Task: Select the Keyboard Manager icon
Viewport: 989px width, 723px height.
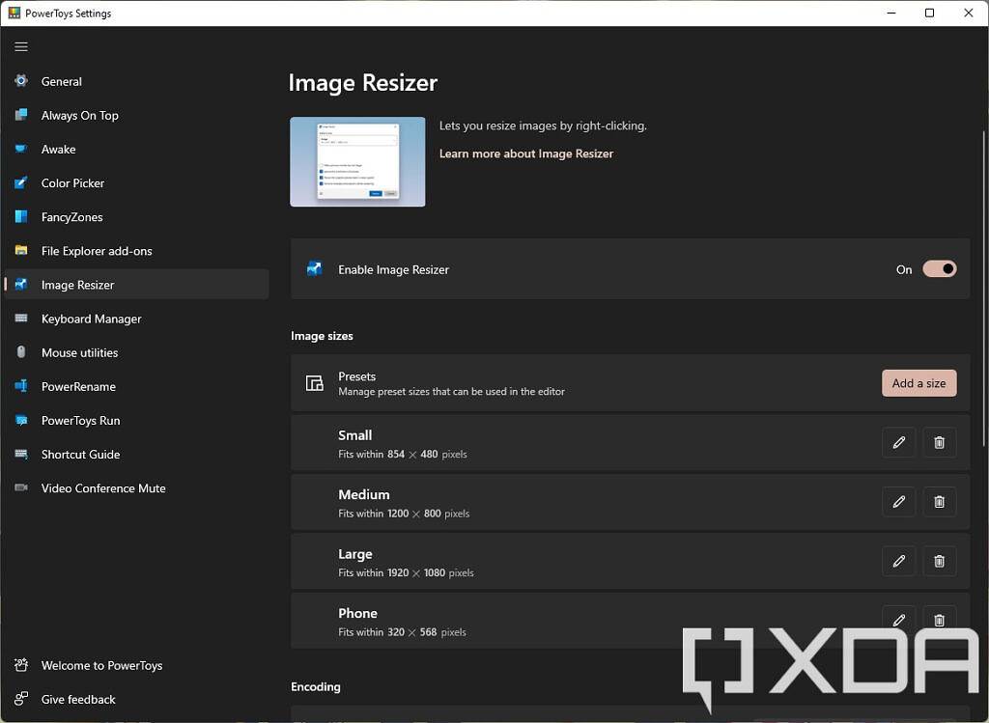Action: point(21,319)
